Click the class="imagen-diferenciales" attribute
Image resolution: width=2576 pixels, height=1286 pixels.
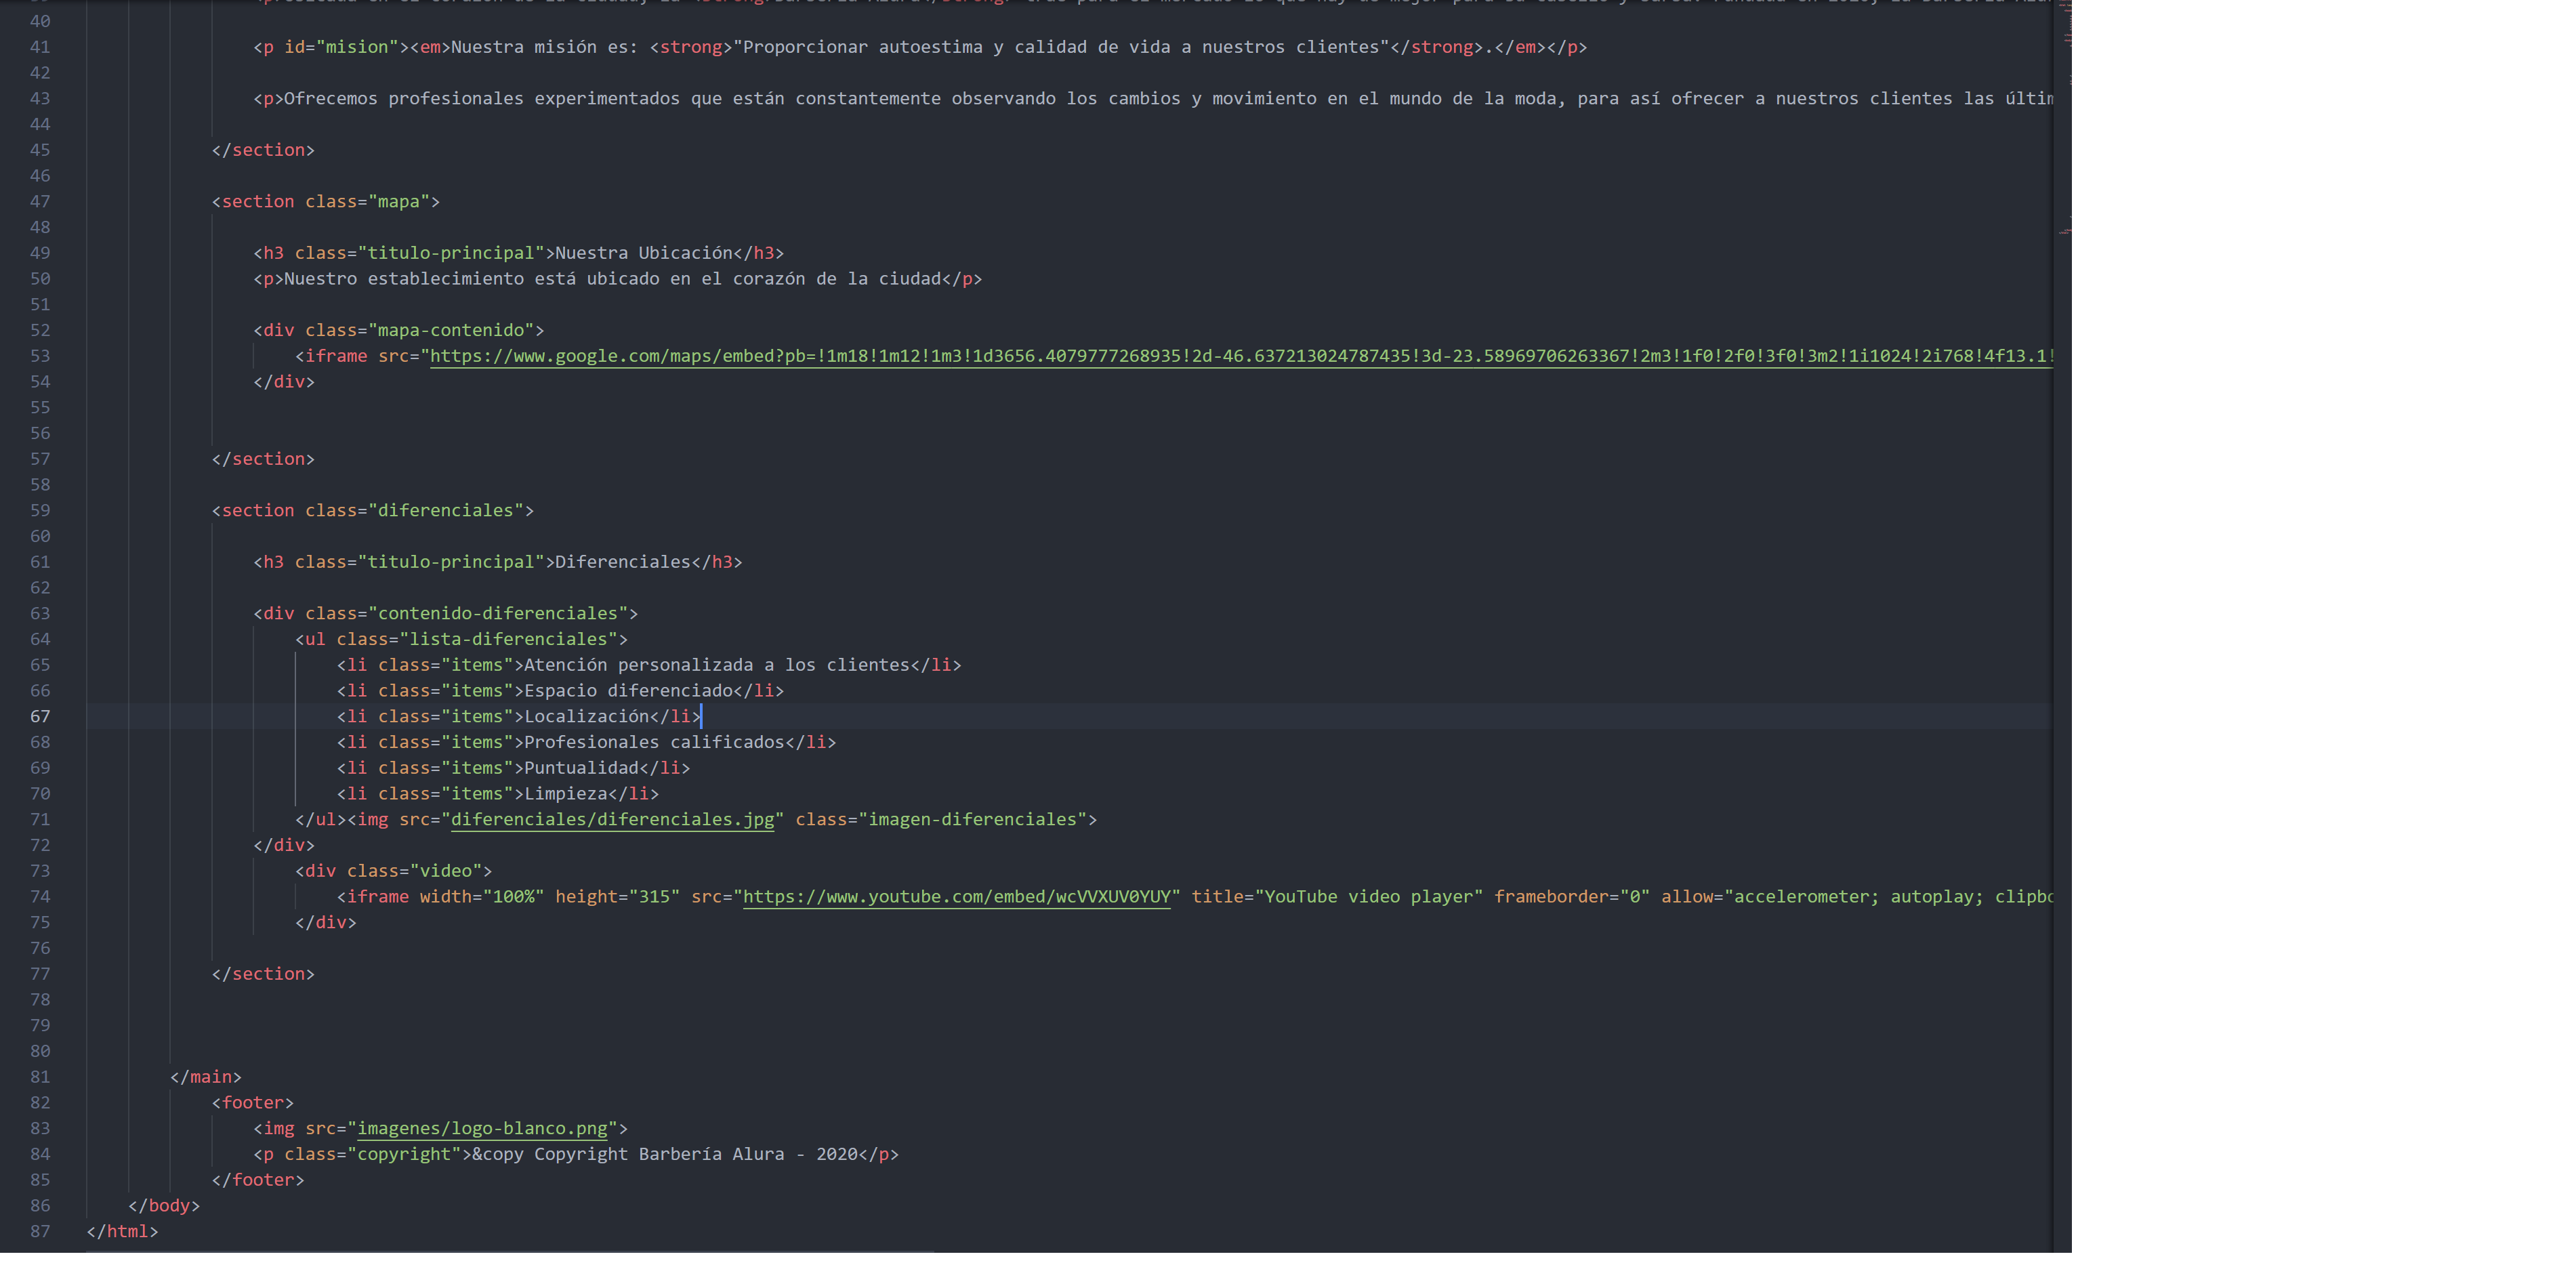pos(941,819)
